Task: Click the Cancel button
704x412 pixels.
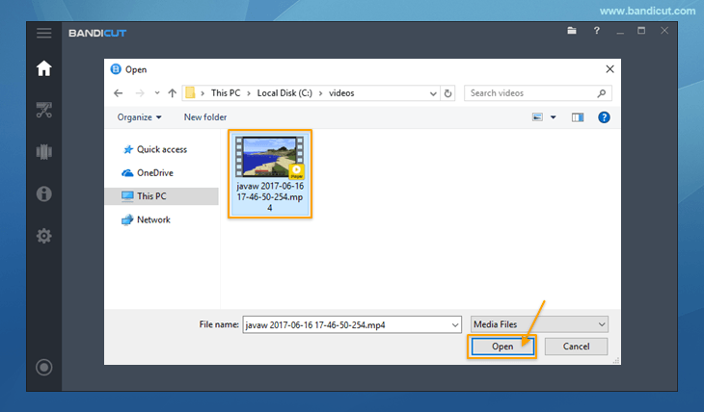Action: [576, 347]
